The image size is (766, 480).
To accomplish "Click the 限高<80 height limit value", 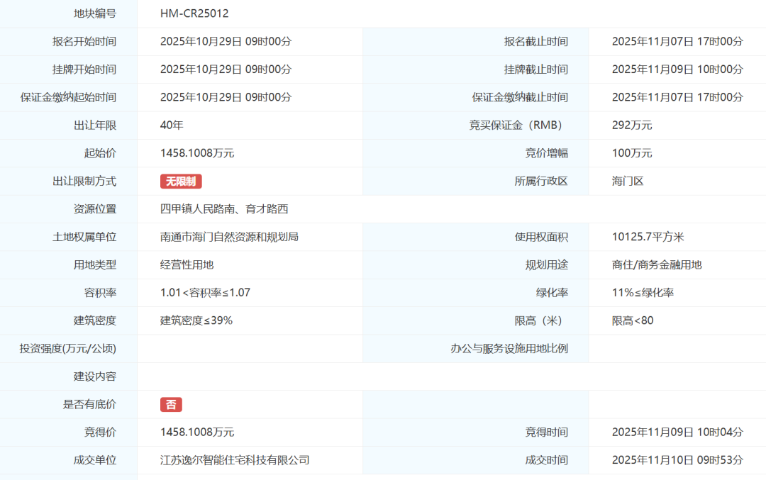I will coord(633,320).
